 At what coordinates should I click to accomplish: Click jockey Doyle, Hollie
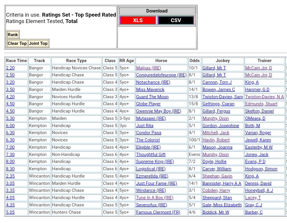[214, 161]
